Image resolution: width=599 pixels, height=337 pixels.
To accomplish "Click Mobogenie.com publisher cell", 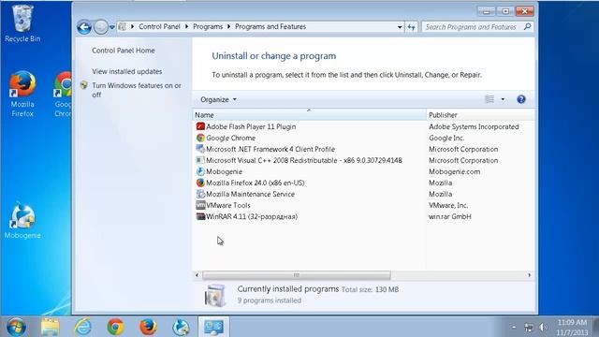I will click(454, 171).
